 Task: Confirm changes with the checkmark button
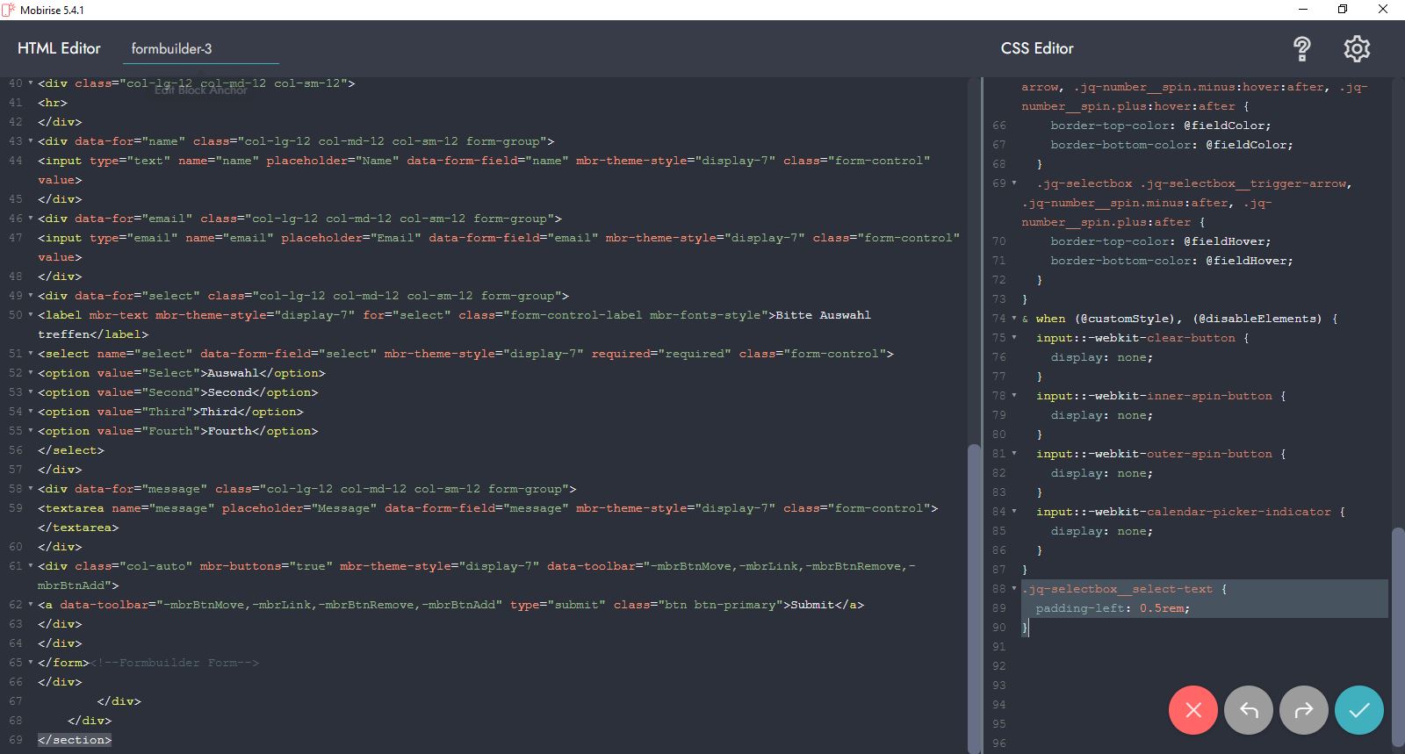pos(1358,710)
